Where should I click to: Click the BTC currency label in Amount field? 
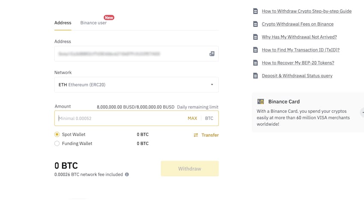pyautogui.click(x=209, y=118)
